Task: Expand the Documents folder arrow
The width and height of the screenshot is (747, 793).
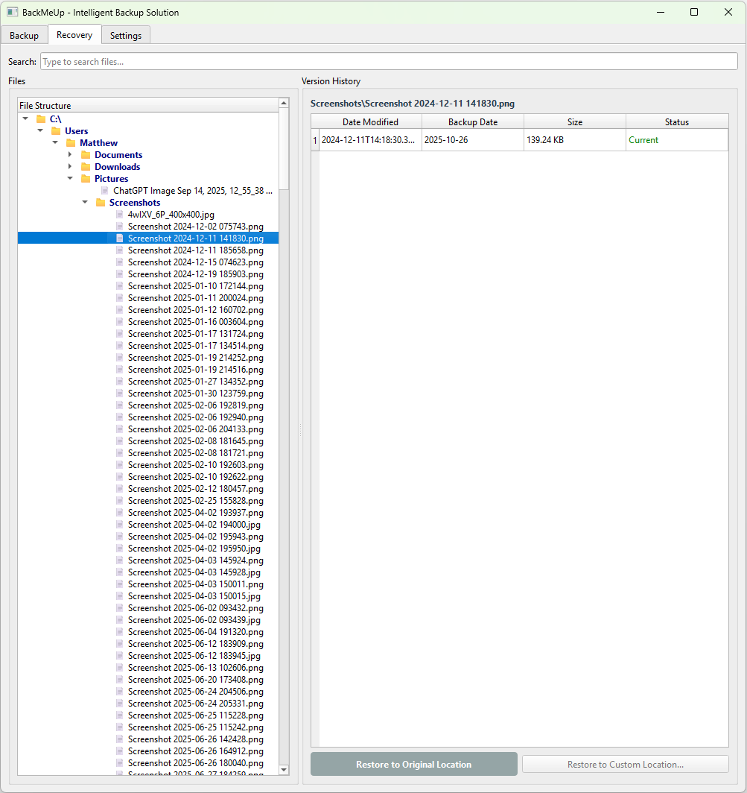Action: [x=70, y=155]
